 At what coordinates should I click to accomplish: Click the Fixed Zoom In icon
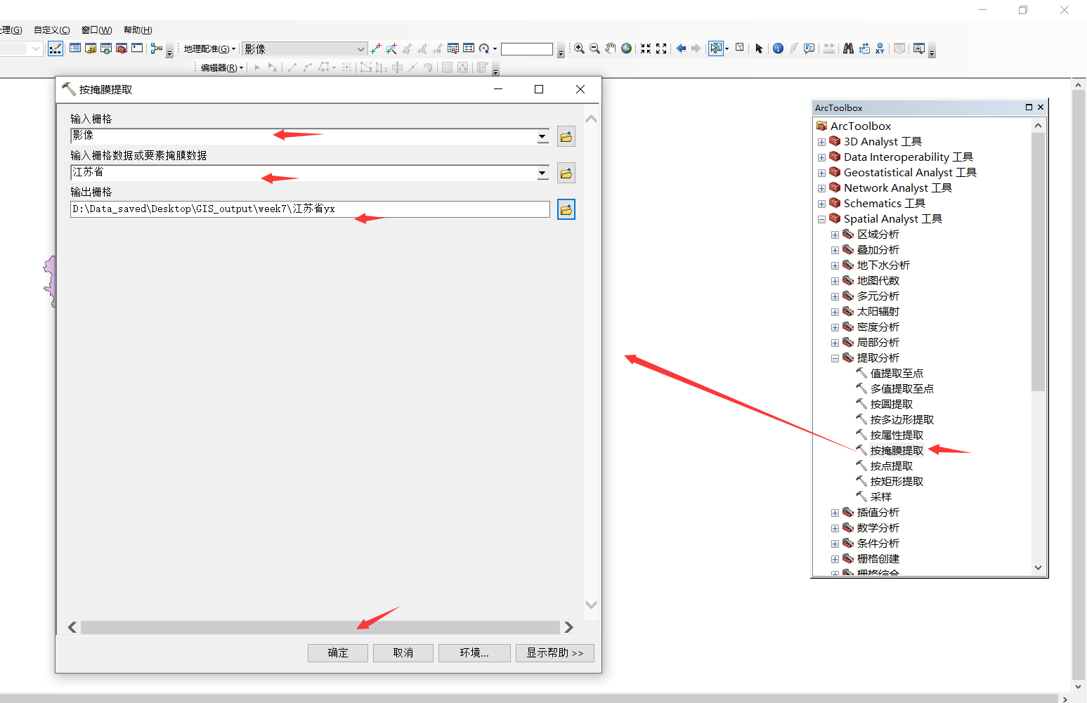point(645,48)
